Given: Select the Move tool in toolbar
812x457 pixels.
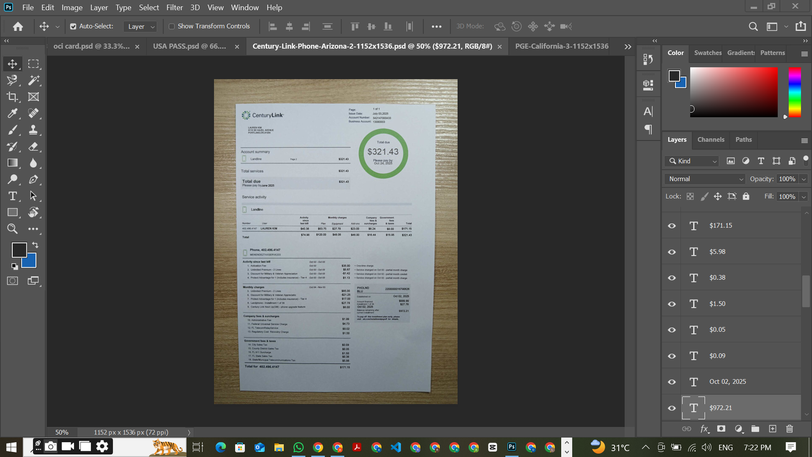Looking at the screenshot, I should click(x=13, y=64).
